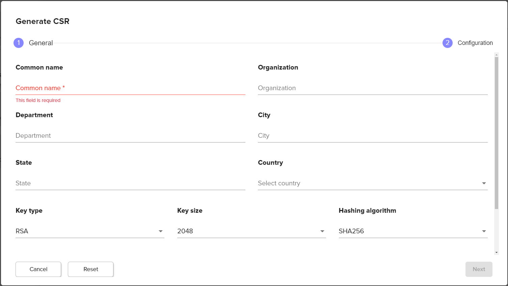Click the Reset button
This screenshot has height=286, width=508.
point(90,269)
